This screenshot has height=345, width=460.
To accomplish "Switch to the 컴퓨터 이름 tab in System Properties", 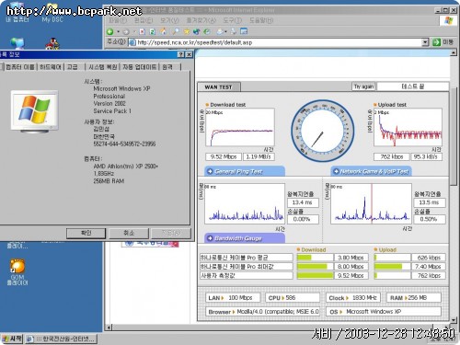I will click(20, 67).
